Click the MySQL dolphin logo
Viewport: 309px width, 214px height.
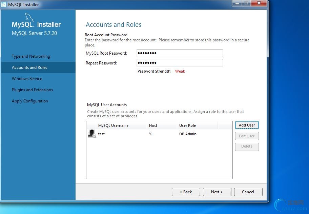point(29,17)
